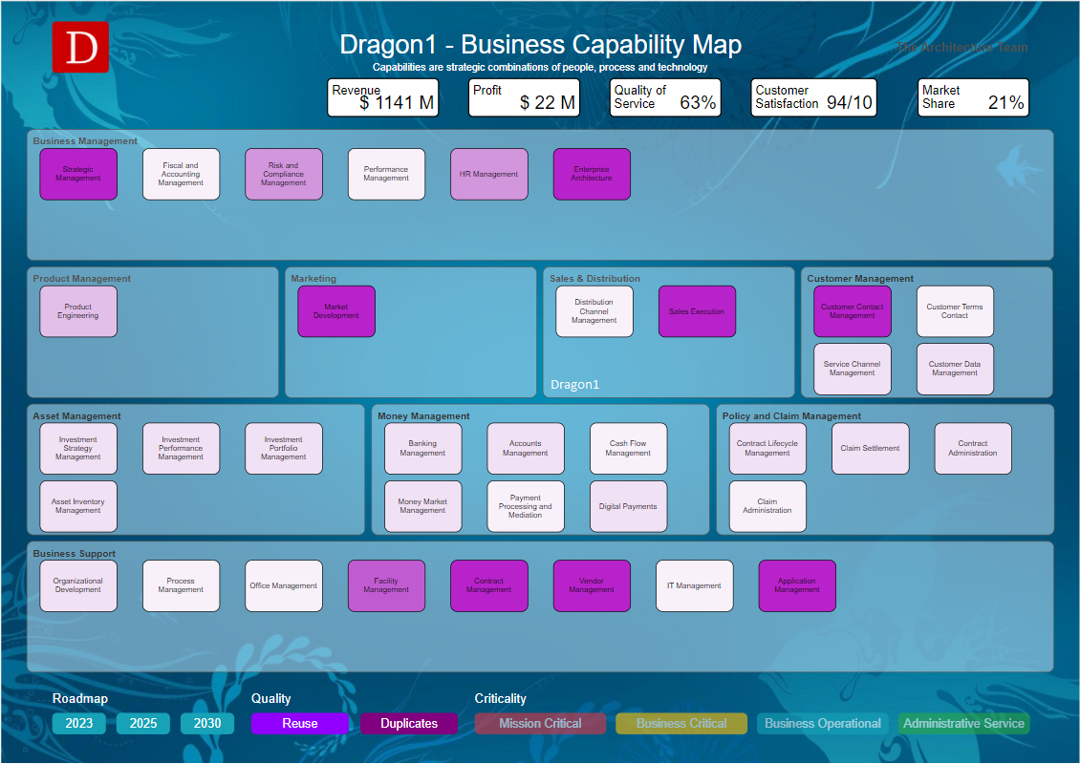1080x764 pixels.
Task: Click the Money Management group title
Action: [423, 416]
